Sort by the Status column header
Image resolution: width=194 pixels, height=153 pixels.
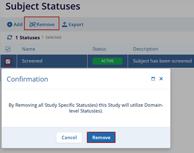point(99,49)
